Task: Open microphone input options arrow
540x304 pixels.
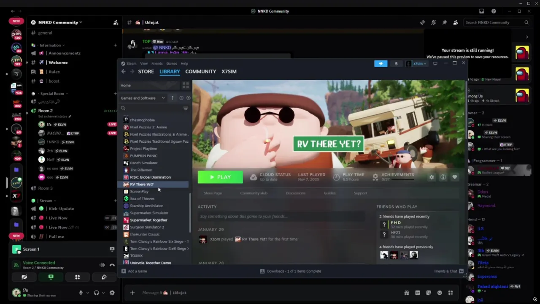Action: point(87,293)
